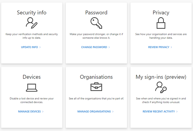Image resolution: width=193 pixels, height=131 pixels.
Task: Click the Password key icon
Action: pyautogui.click(x=96, y=23)
